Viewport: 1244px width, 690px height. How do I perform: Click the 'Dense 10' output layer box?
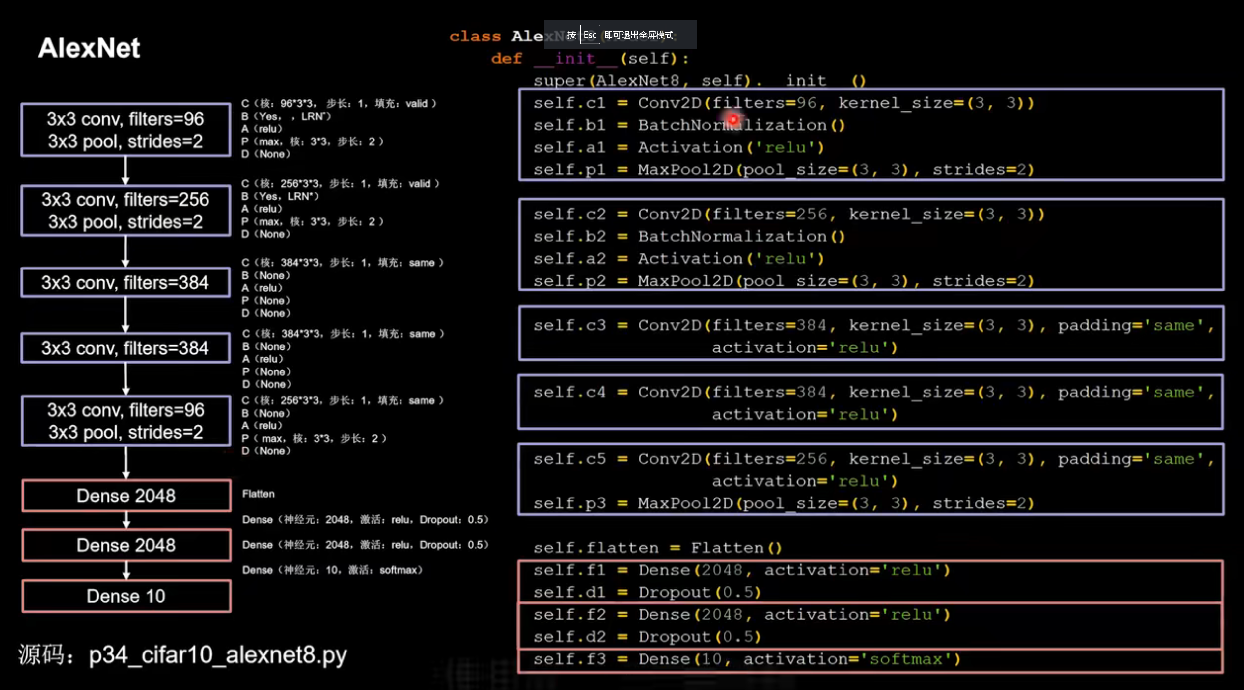(126, 596)
